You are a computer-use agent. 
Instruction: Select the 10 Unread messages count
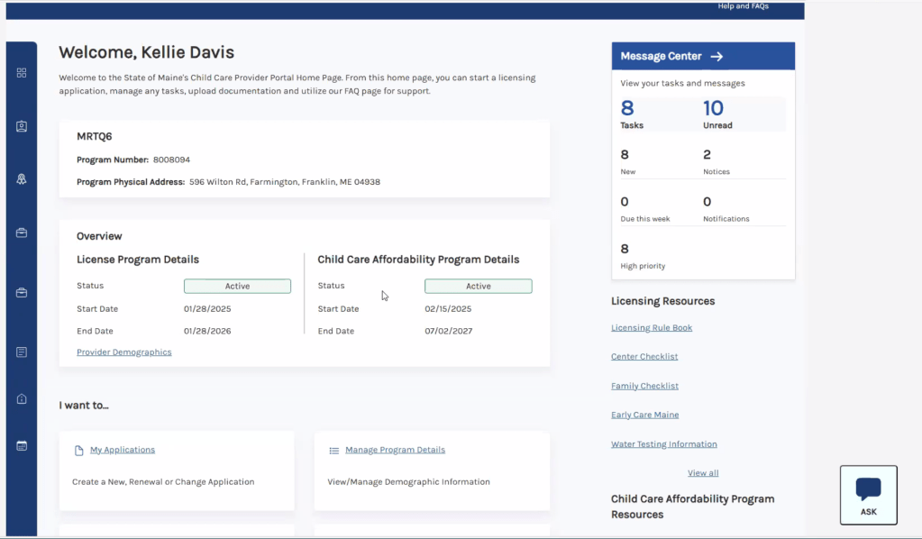(x=713, y=114)
